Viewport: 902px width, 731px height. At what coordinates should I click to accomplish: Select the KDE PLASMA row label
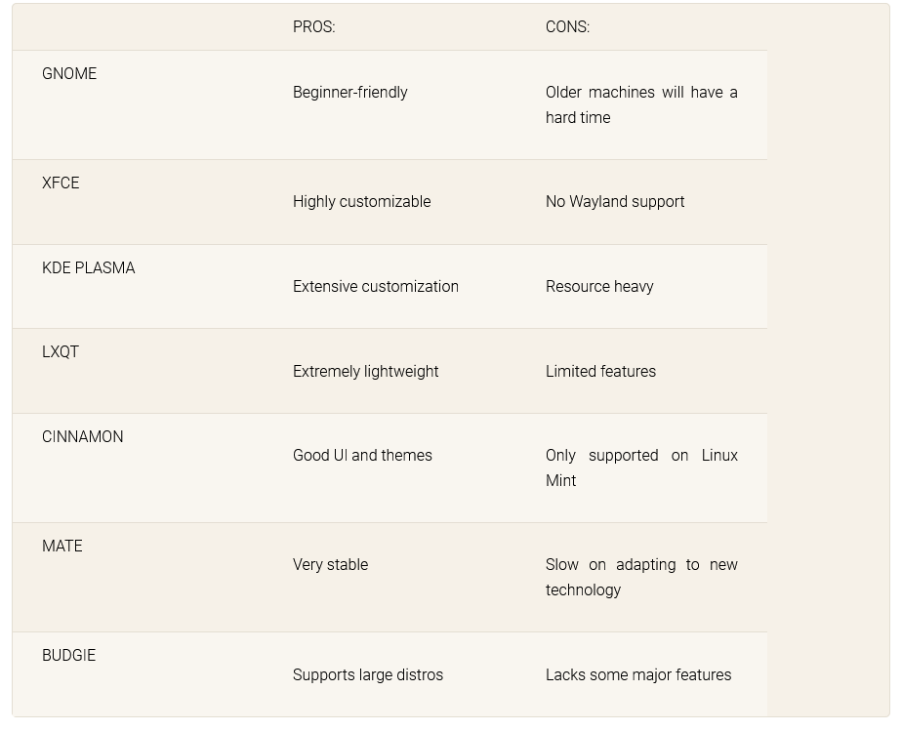coord(88,268)
